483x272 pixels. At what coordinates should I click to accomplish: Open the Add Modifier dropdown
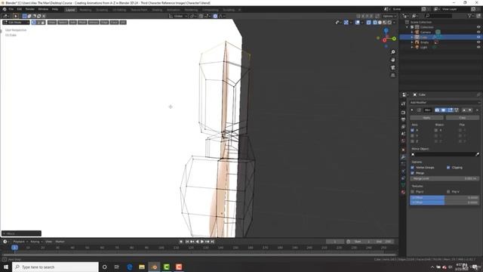pyautogui.click(x=445, y=103)
